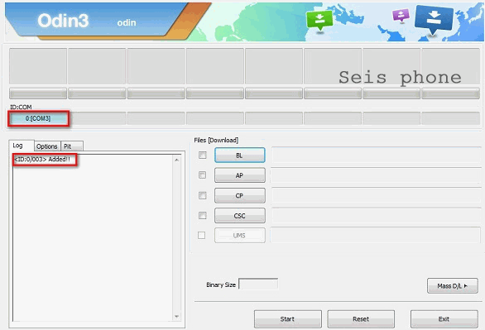Click the Files [Download] label
Viewport: 485px width, 330px height.
point(216,141)
